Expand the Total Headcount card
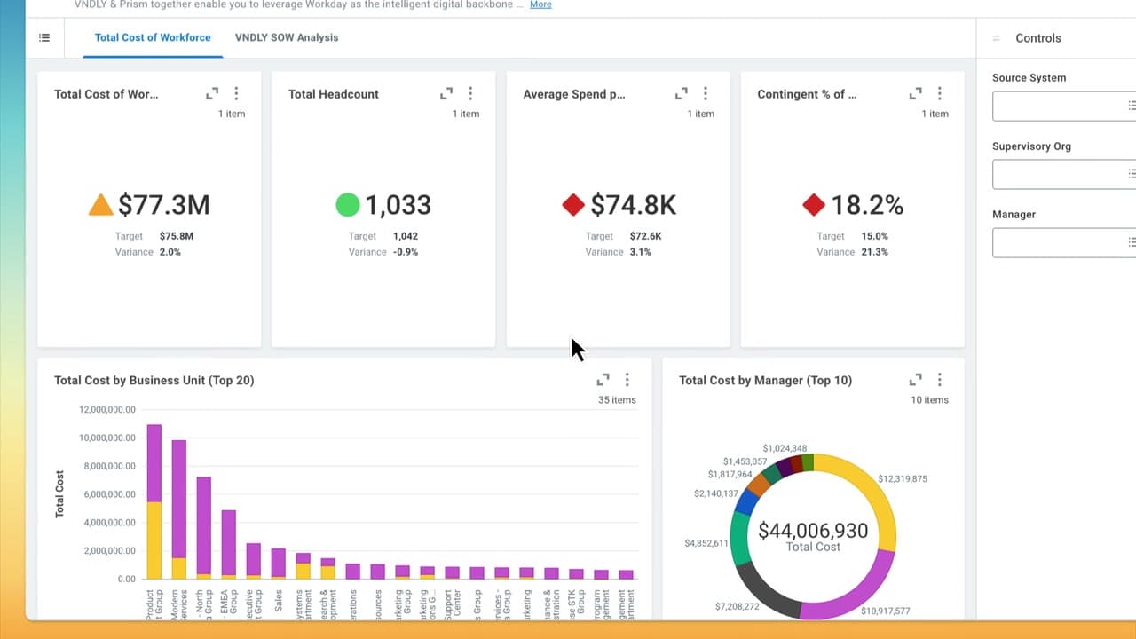Image resolution: width=1136 pixels, height=639 pixels. [446, 93]
